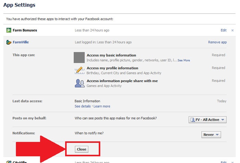
Task: Remove Farm Bonuses with the x icon
Action: [x=232, y=30]
